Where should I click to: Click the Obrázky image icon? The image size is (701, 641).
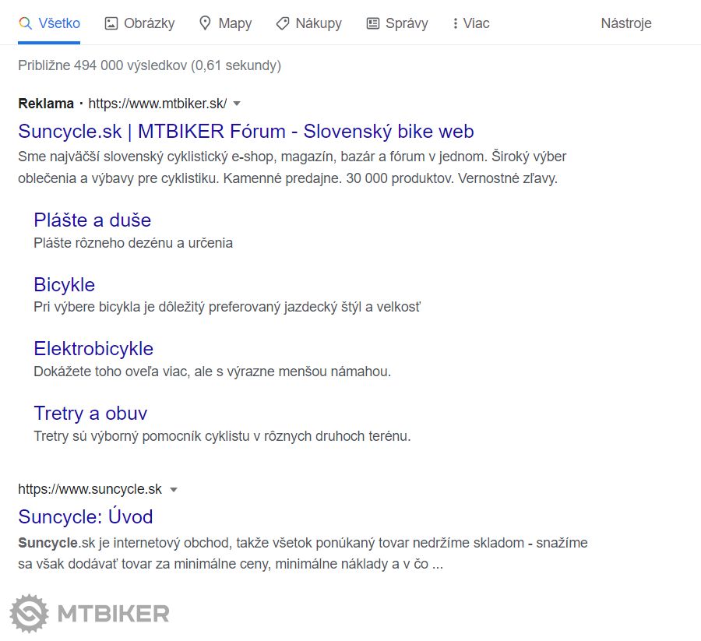tap(111, 23)
